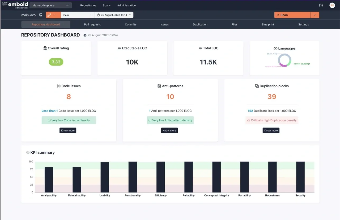The width and height of the screenshot is (340, 220).
Task: Open the help icon in top bar
Action: point(321,5)
